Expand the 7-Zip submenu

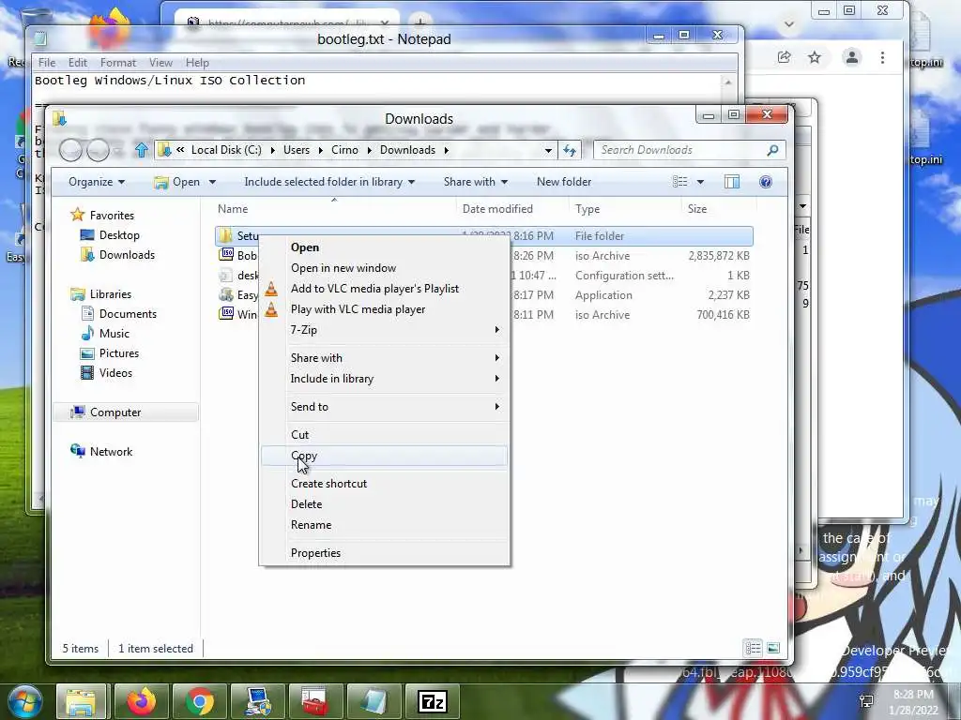[x=384, y=330]
